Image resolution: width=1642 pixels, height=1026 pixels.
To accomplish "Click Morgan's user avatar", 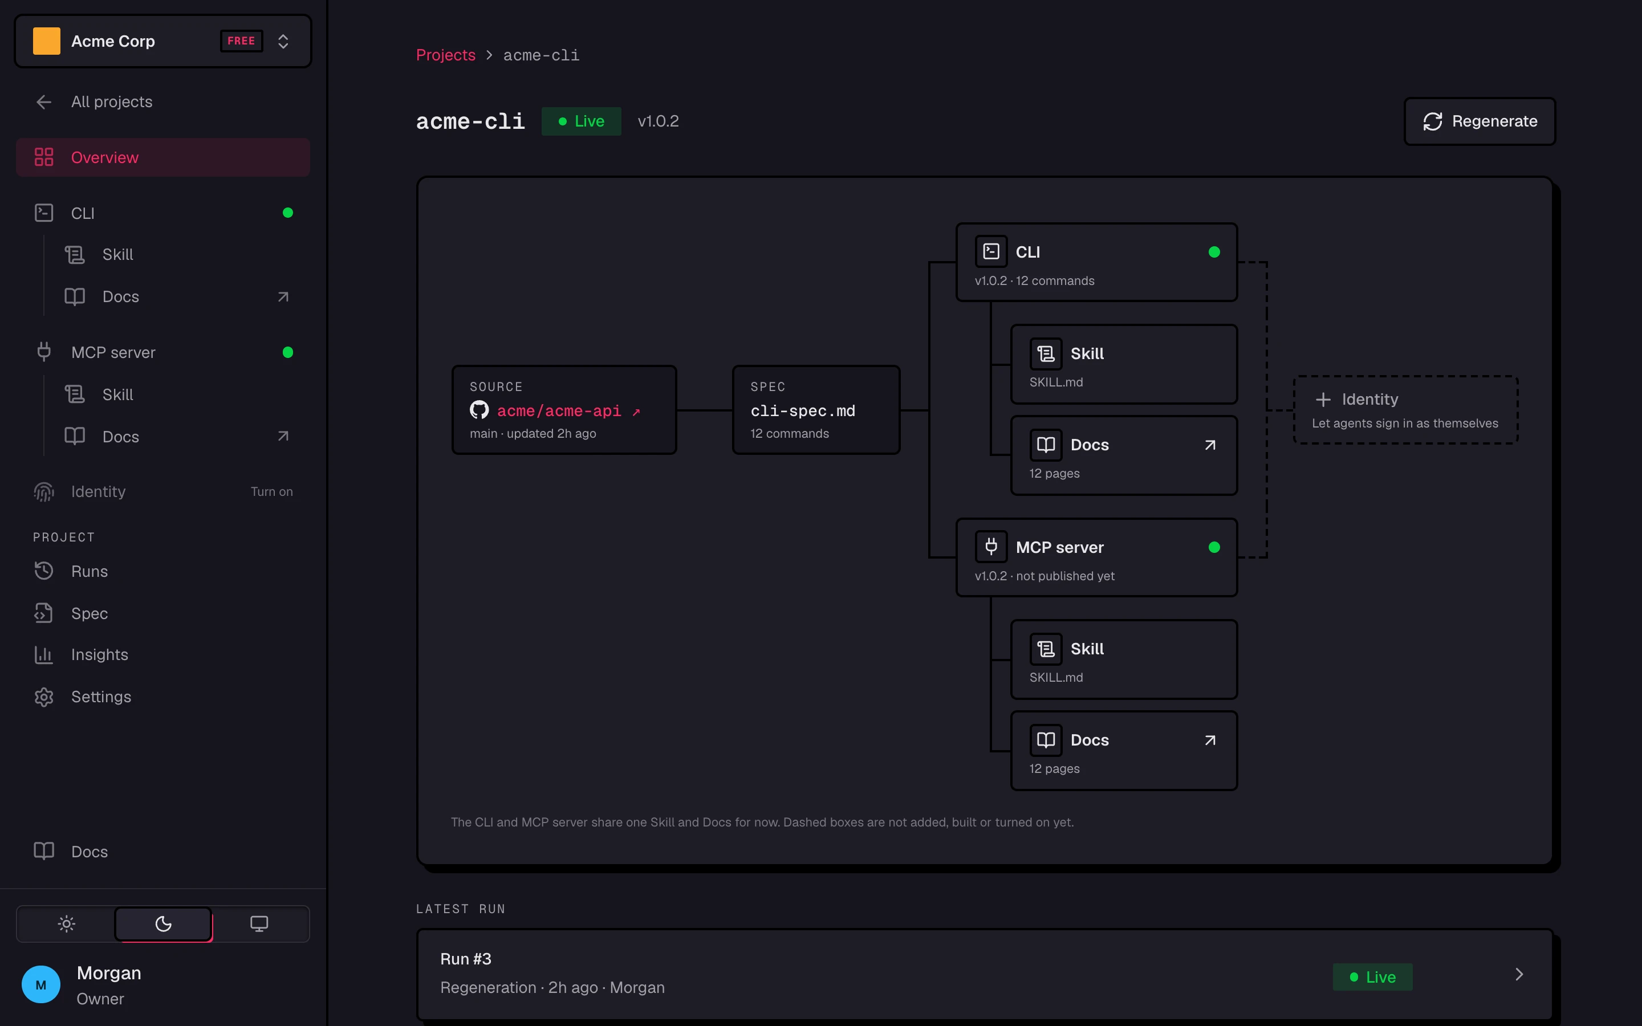I will 42,984.
